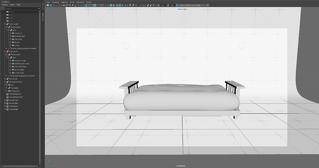319x168 pixels.
Task: Toggle the Resolution Gate display
Action: click(92, 5)
